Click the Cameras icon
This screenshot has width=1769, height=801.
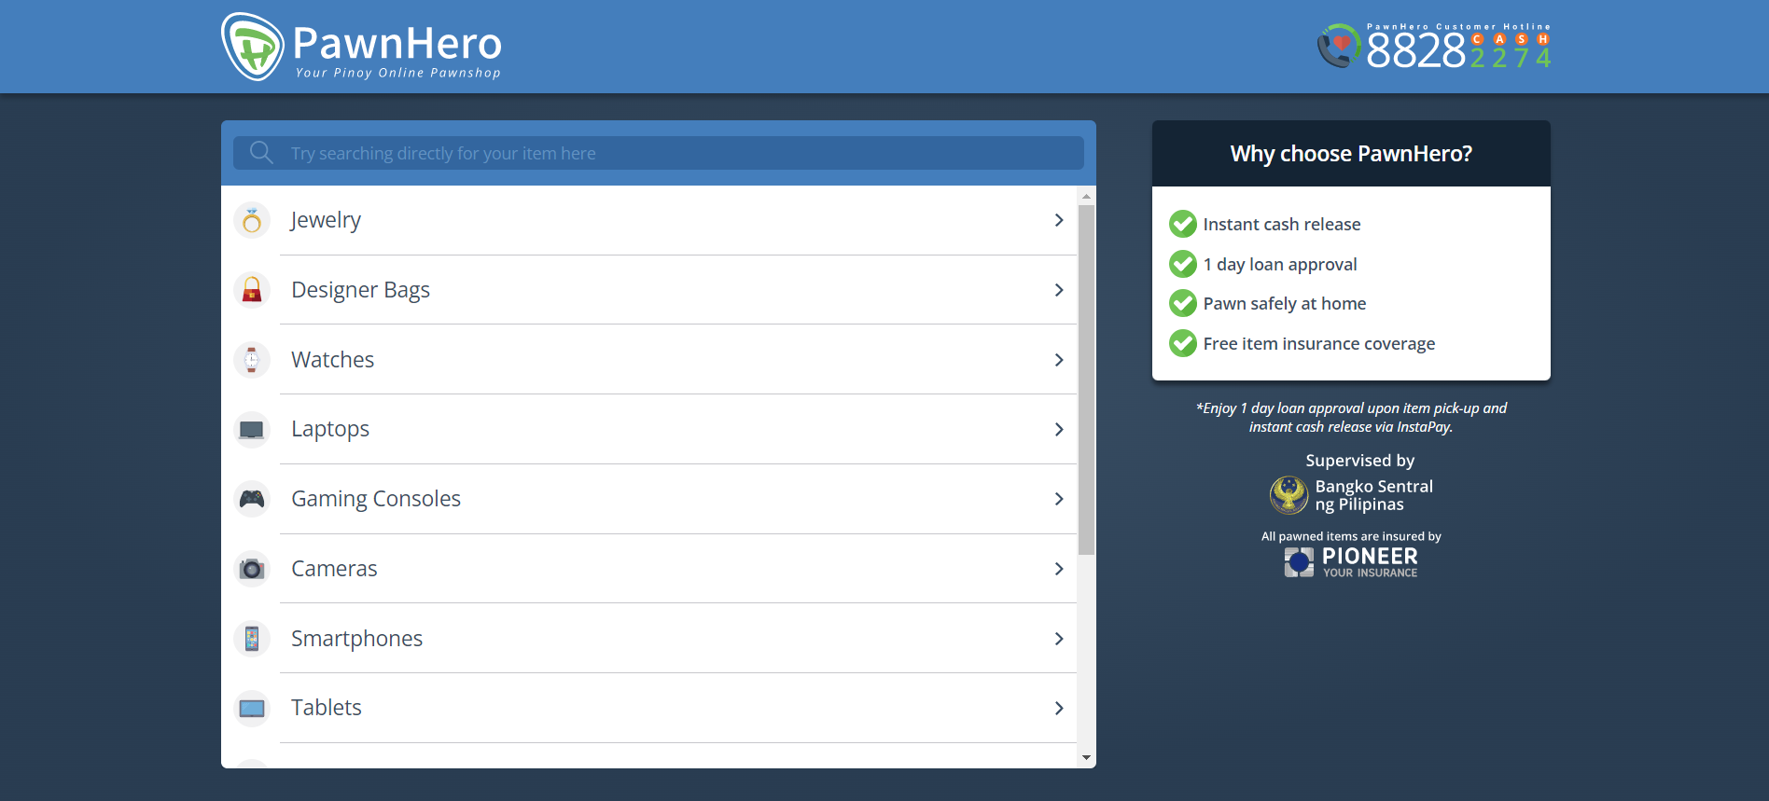click(x=252, y=569)
